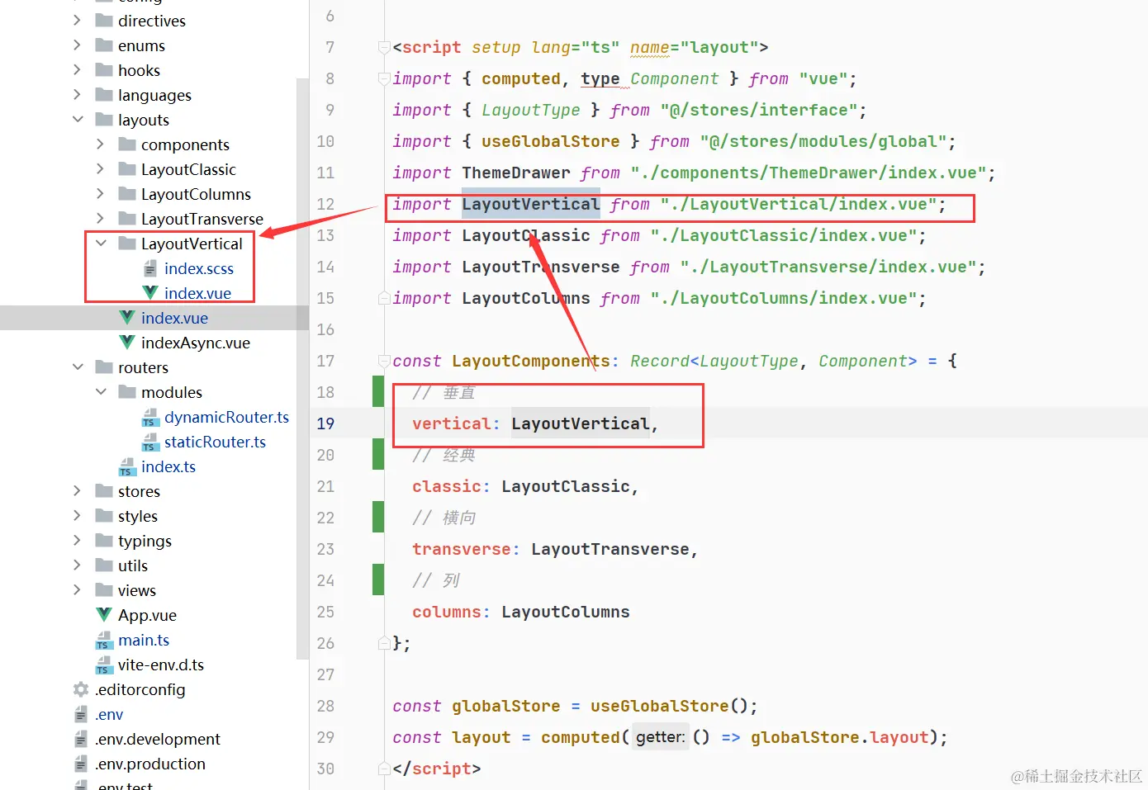The width and height of the screenshot is (1148, 790).
Task: Click line number 19 in gutter
Action: 325,423
